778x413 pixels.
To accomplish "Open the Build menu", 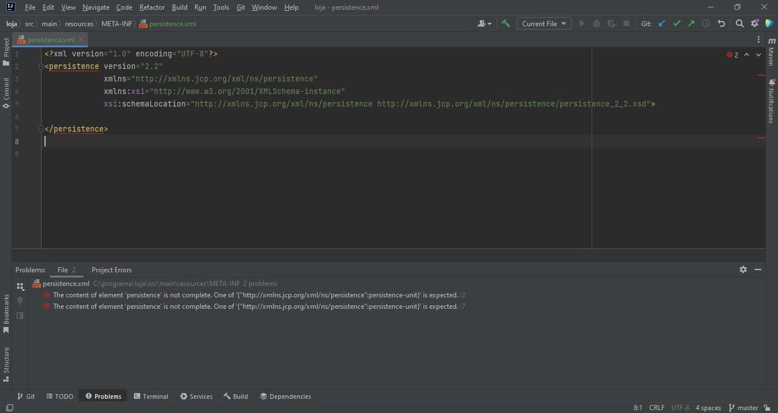I will pyautogui.click(x=180, y=7).
